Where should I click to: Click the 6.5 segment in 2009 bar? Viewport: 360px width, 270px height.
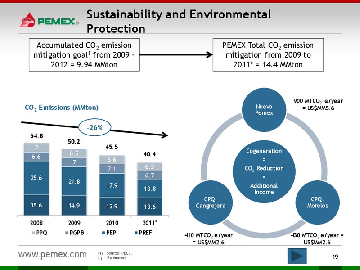tap(74, 153)
